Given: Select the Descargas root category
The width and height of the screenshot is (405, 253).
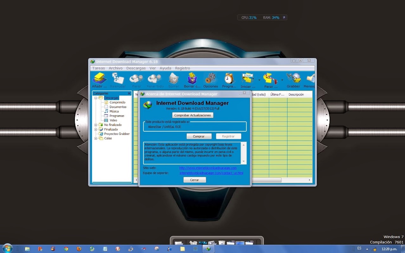Looking at the screenshot, I should [x=111, y=98].
